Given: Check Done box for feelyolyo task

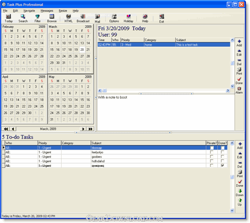Looking at the screenshot, I should [223, 152].
